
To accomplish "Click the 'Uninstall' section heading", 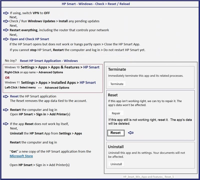I will click(116, 147).
